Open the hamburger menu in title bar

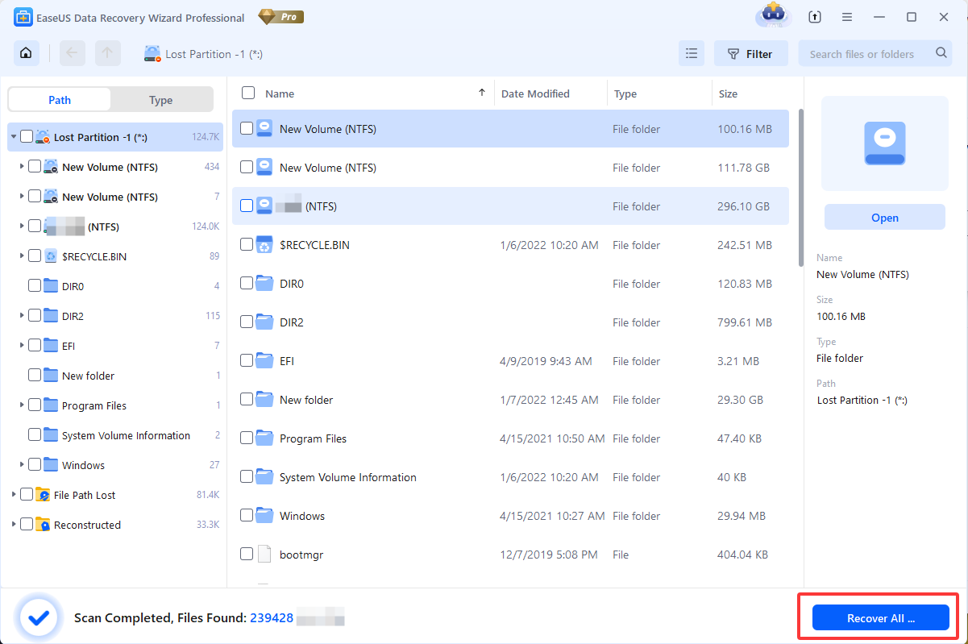coord(847,17)
